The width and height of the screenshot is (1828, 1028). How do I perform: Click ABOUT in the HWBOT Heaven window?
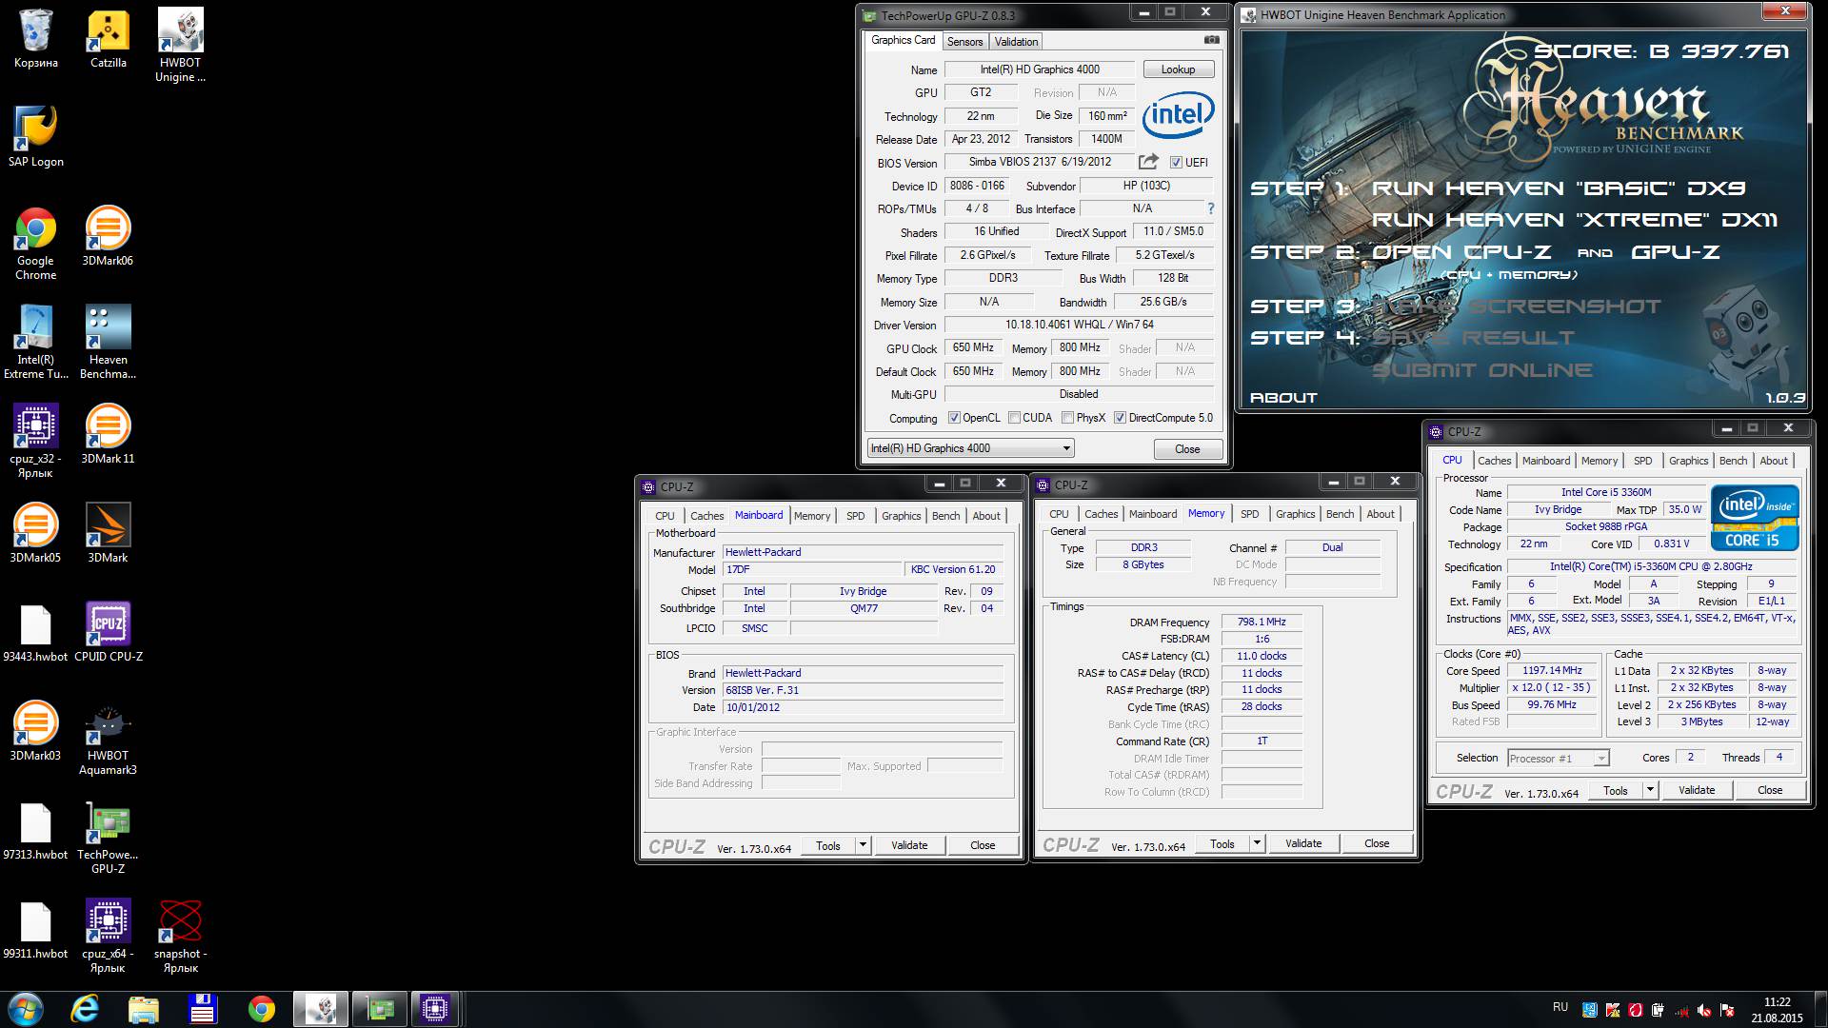(x=1283, y=398)
